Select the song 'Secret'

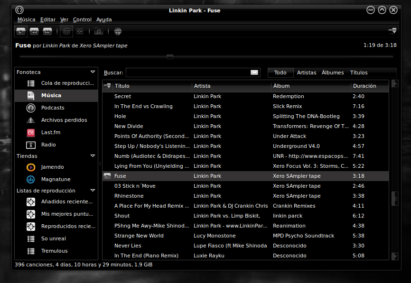pos(122,96)
